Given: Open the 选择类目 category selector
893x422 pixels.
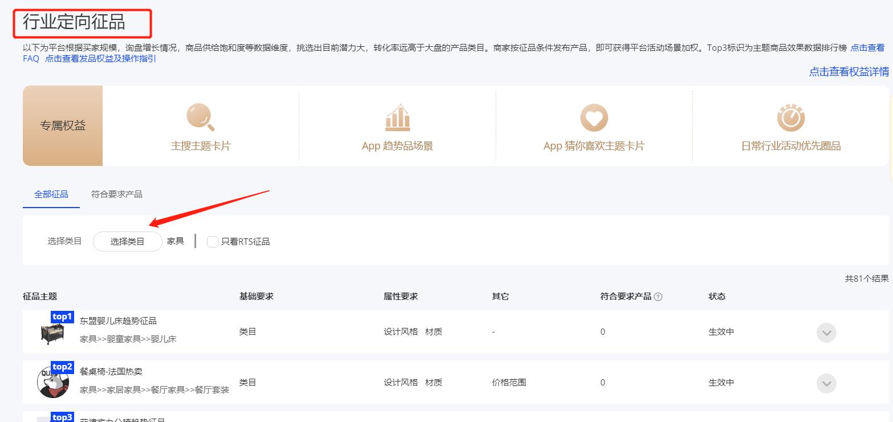Looking at the screenshot, I should point(127,242).
